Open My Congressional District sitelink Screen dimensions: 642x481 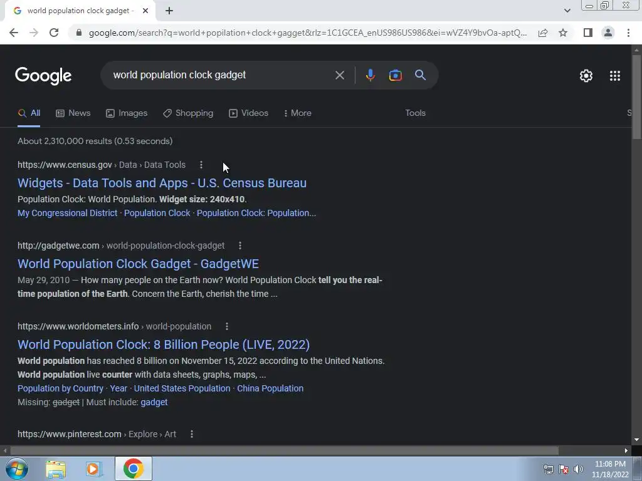67,213
